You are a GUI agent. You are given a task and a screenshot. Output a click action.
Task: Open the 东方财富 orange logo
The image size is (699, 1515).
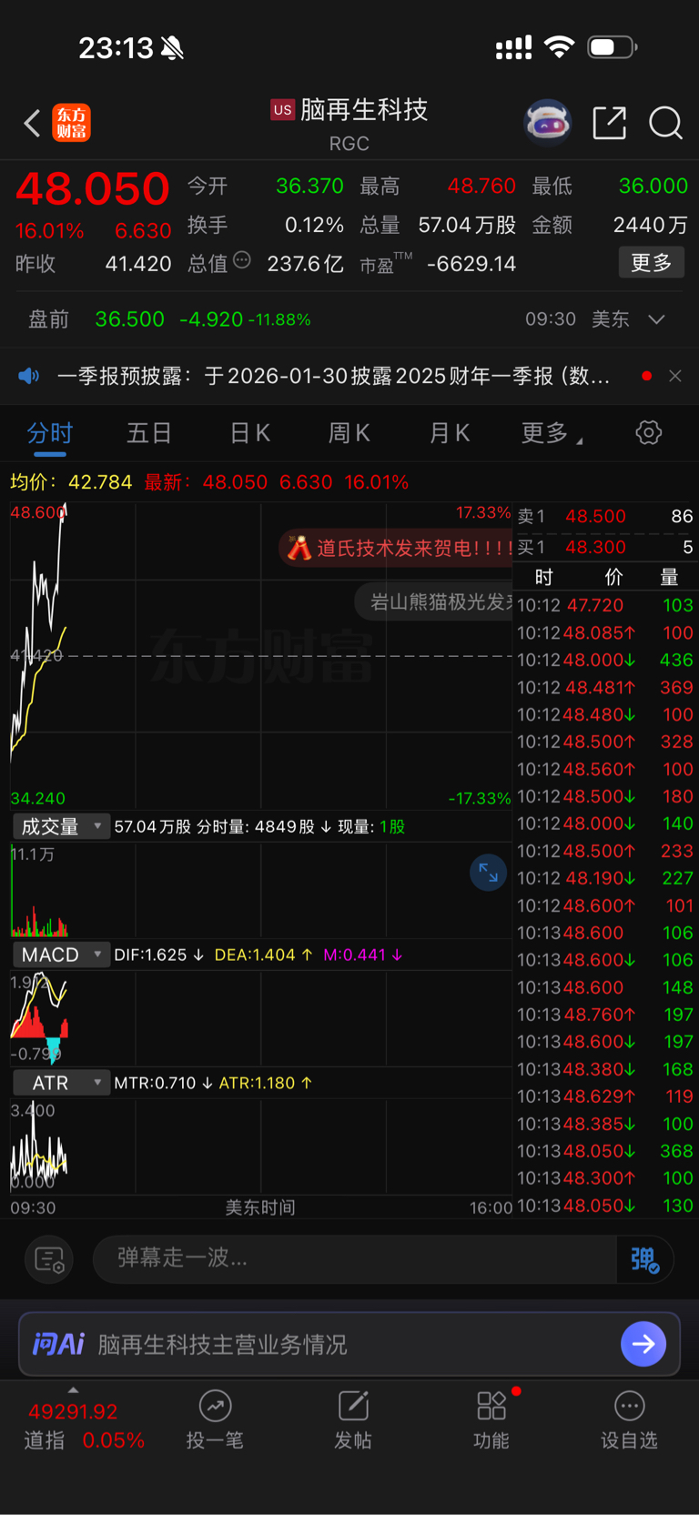pos(72,123)
